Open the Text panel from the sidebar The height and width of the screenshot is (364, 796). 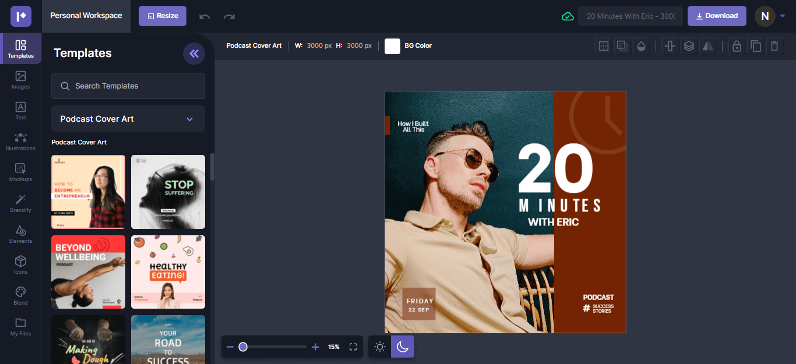[x=20, y=111]
